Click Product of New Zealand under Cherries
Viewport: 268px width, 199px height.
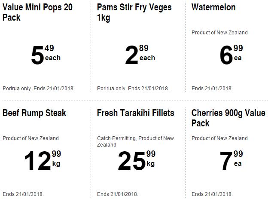point(219,138)
